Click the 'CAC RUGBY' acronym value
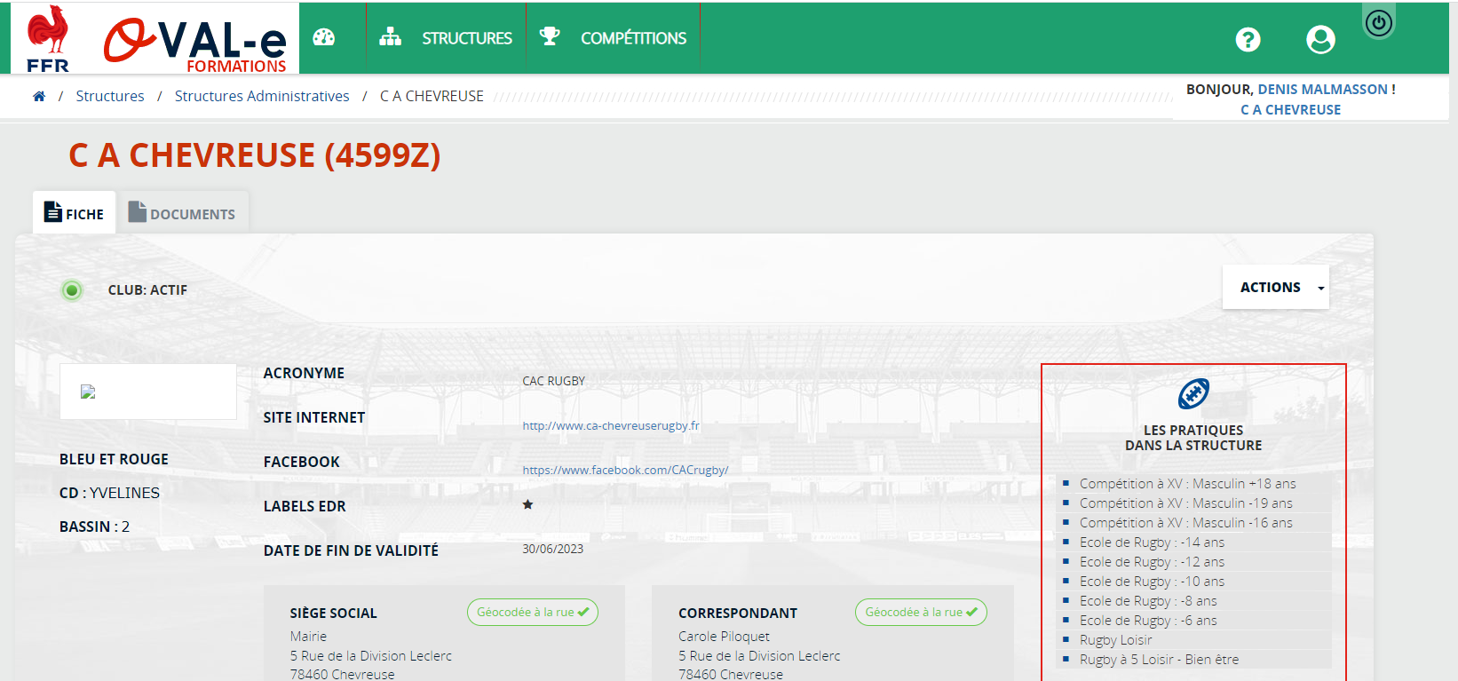The image size is (1458, 681). pyautogui.click(x=553, y=381)
